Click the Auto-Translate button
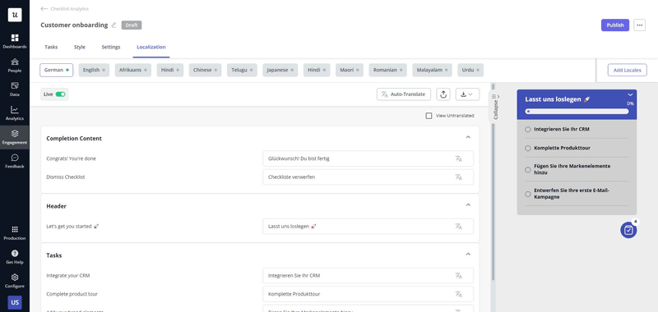The height and width of the screenshot is (312, 658). click(x=404, y=94)
